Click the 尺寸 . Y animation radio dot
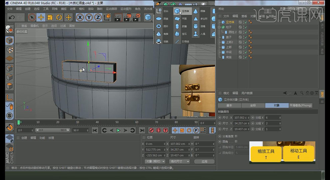 pos(220,123)
